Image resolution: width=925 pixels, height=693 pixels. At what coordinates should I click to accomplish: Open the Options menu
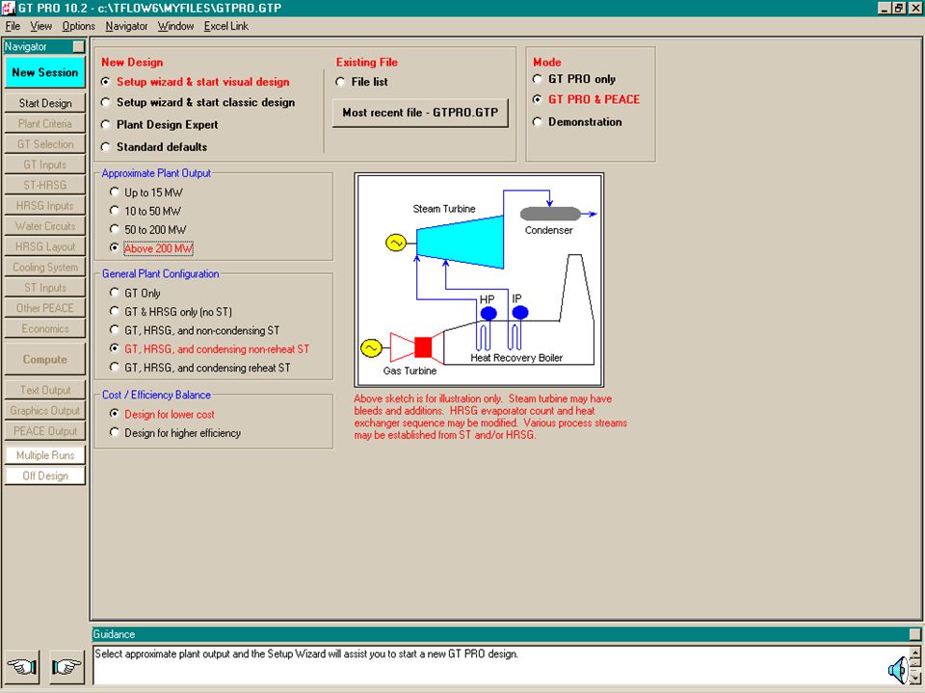(x=78, y=26)
